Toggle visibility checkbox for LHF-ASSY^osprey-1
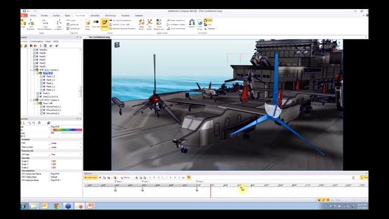 34,100
